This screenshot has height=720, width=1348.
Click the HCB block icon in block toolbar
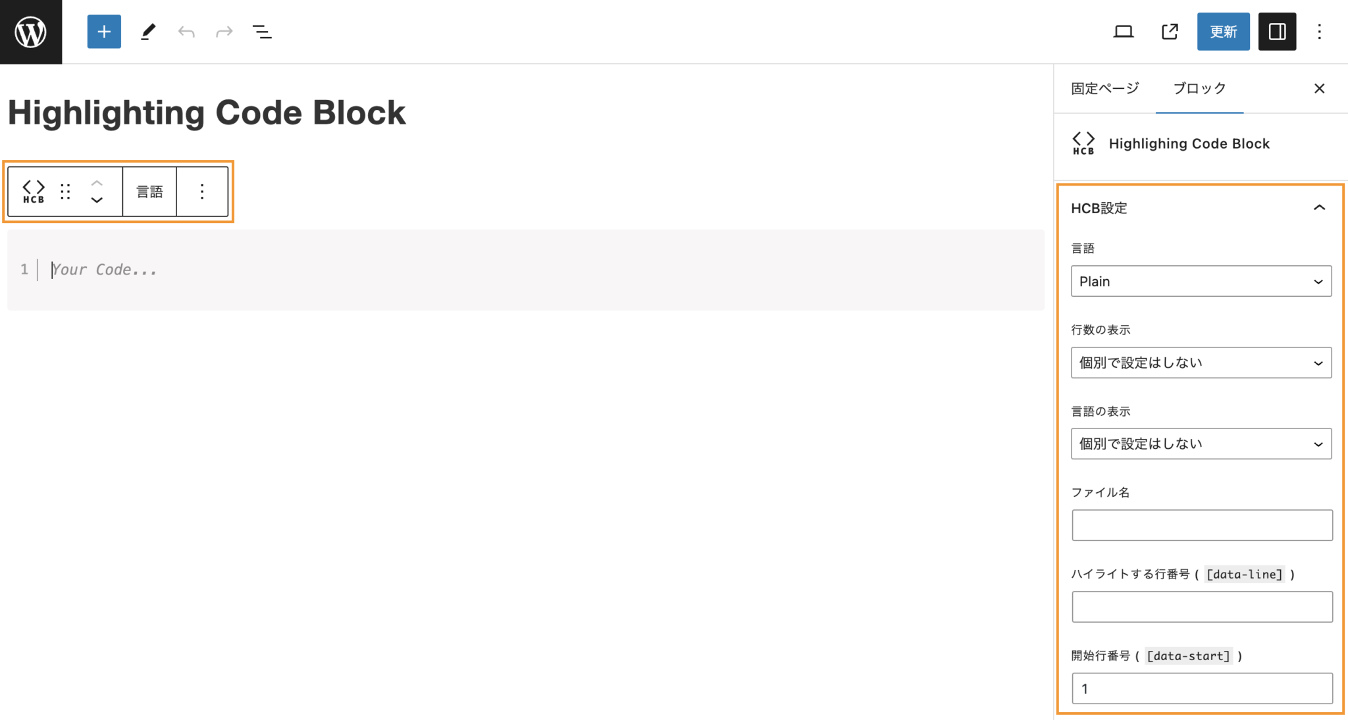(33, 191)
